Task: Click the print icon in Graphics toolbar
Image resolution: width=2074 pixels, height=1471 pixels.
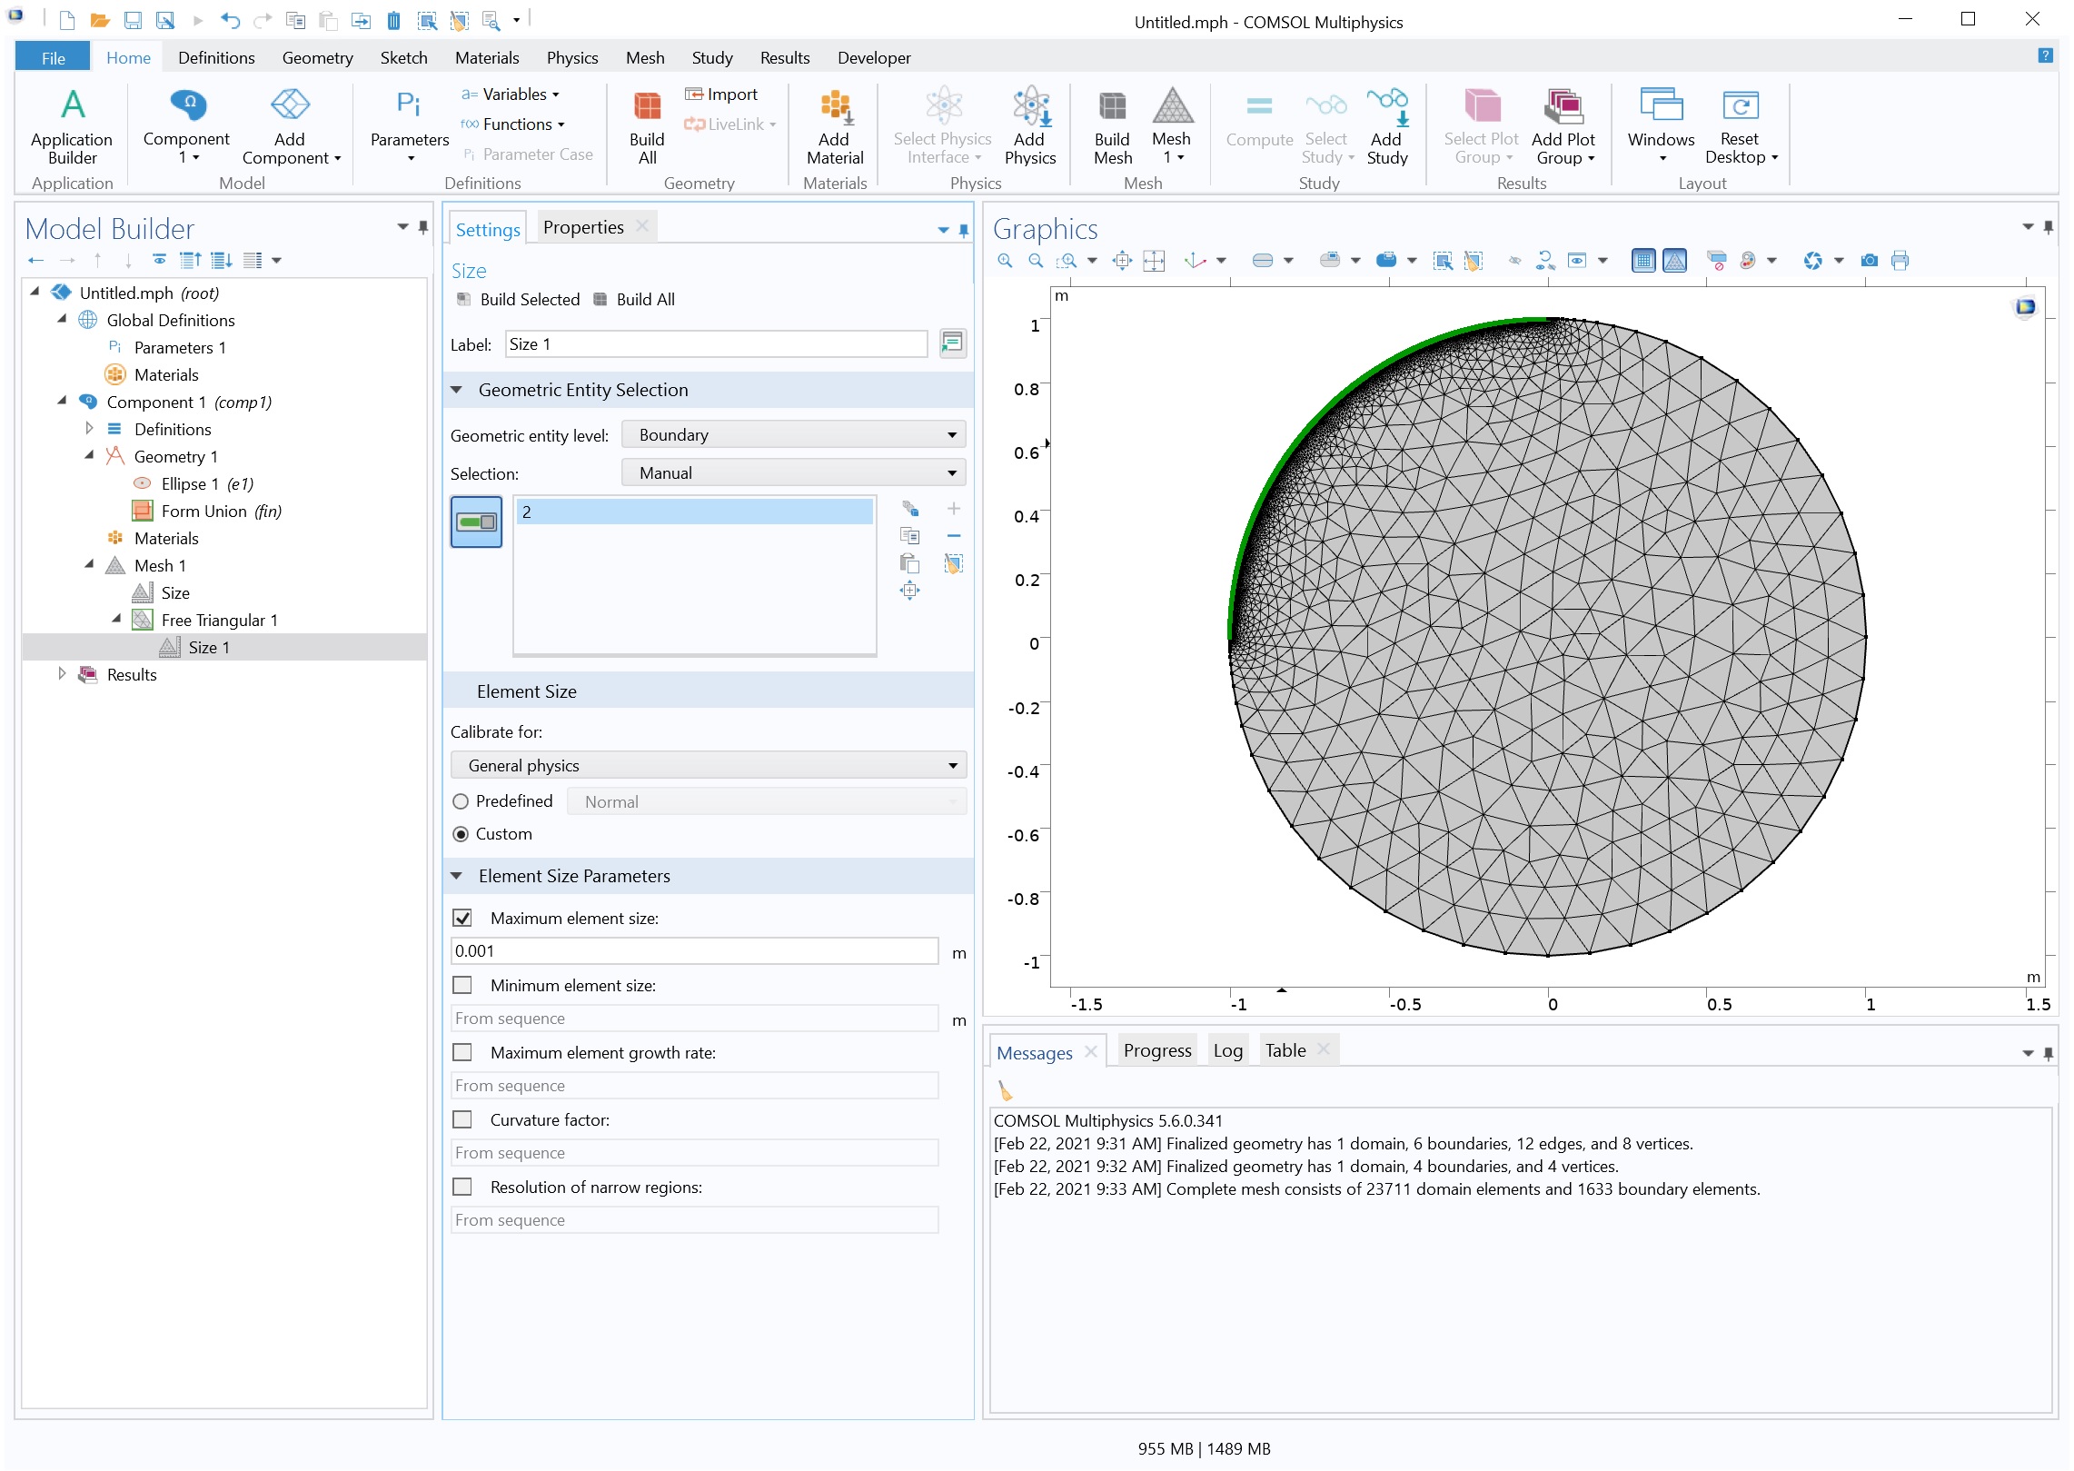Action: point(1900,261)
